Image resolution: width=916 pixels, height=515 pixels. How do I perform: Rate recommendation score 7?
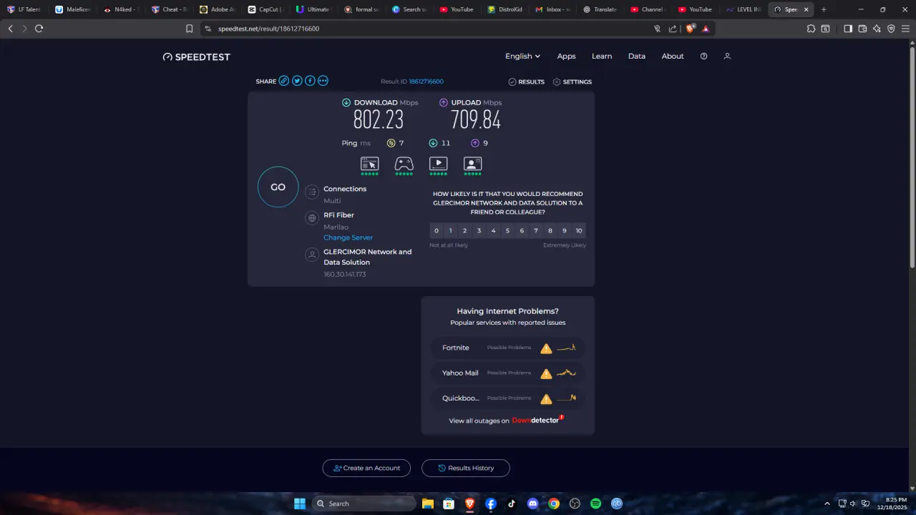pyautogui.click(x=536, y=230)
